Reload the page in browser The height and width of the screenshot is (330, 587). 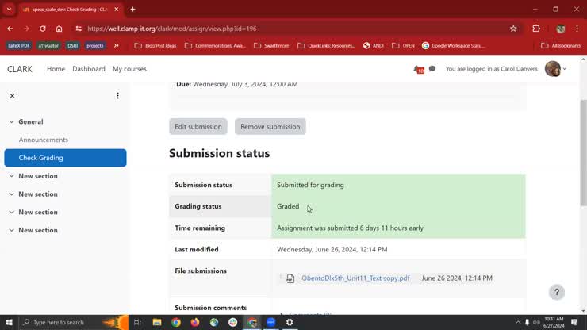click(42, 29)
